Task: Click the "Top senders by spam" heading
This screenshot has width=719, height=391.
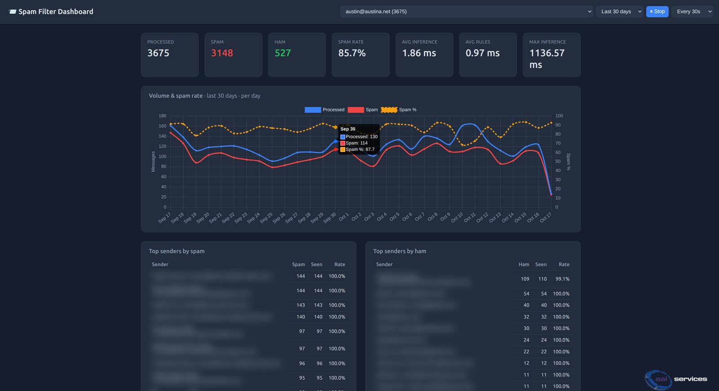Action: [x=177, y=251]
